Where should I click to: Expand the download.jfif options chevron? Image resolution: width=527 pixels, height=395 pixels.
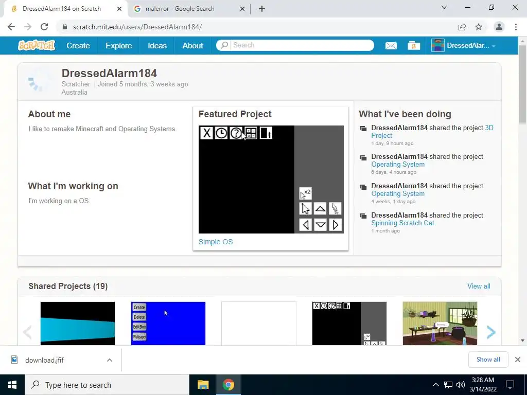[x=110, y=360]
